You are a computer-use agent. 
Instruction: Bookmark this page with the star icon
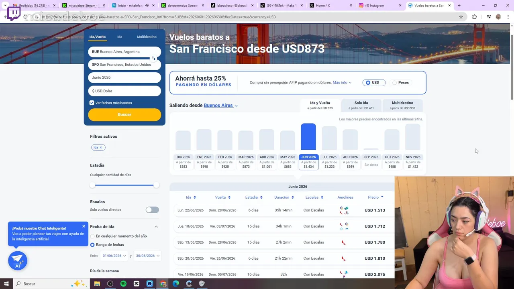(461, 17)
